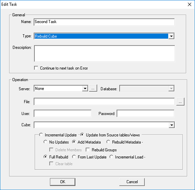The image size is (195, 190).
Task: Enable Continue to next task on Error
Action: 36,68
